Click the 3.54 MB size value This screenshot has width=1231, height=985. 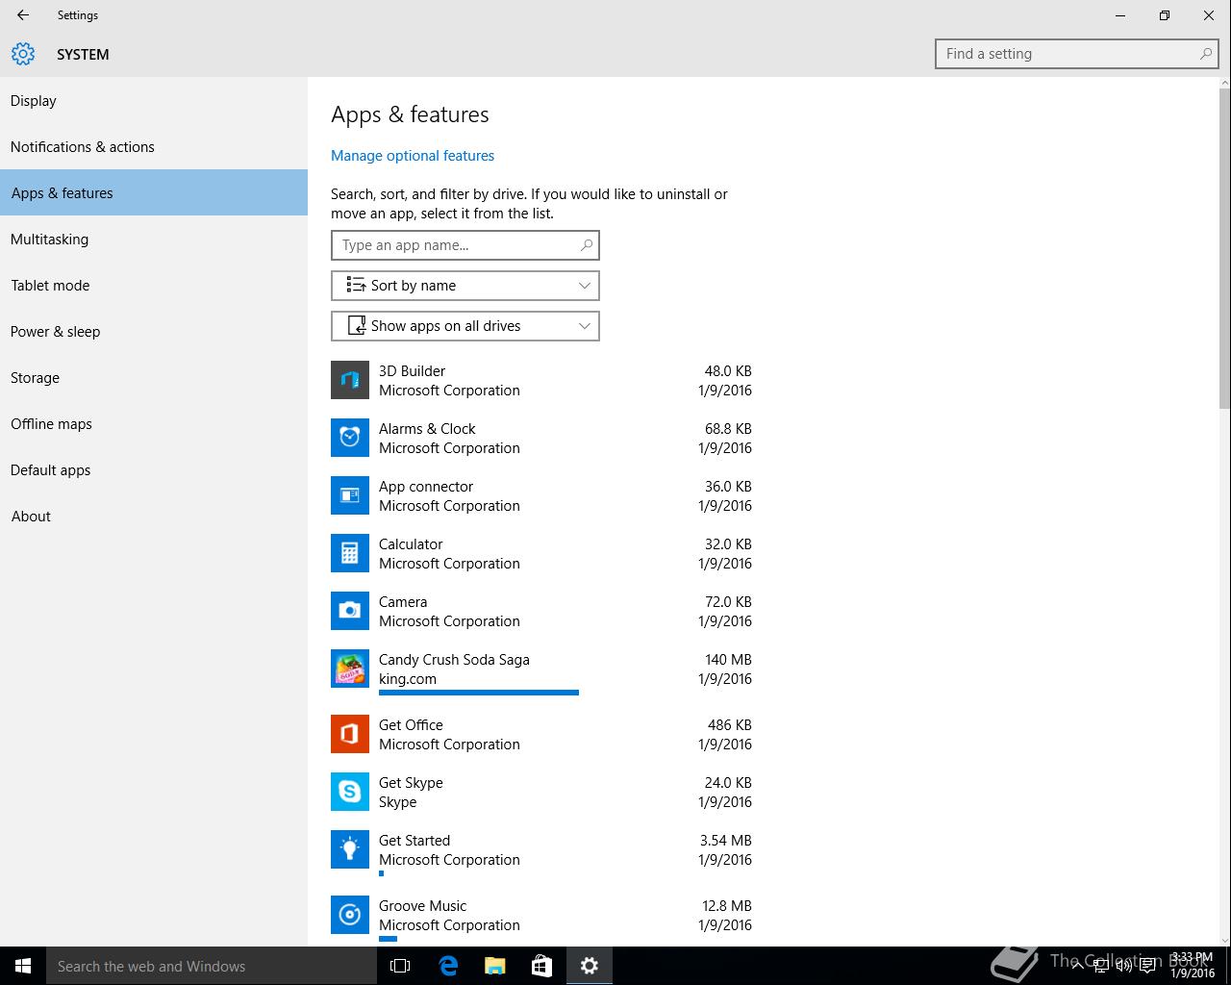tap(726, 841)
